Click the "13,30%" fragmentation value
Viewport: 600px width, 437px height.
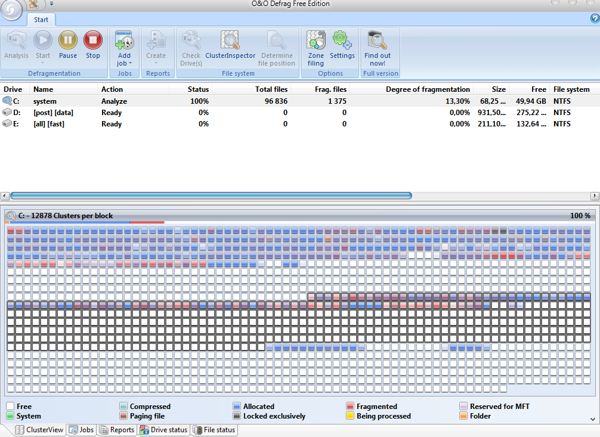(x=457, y=101)
